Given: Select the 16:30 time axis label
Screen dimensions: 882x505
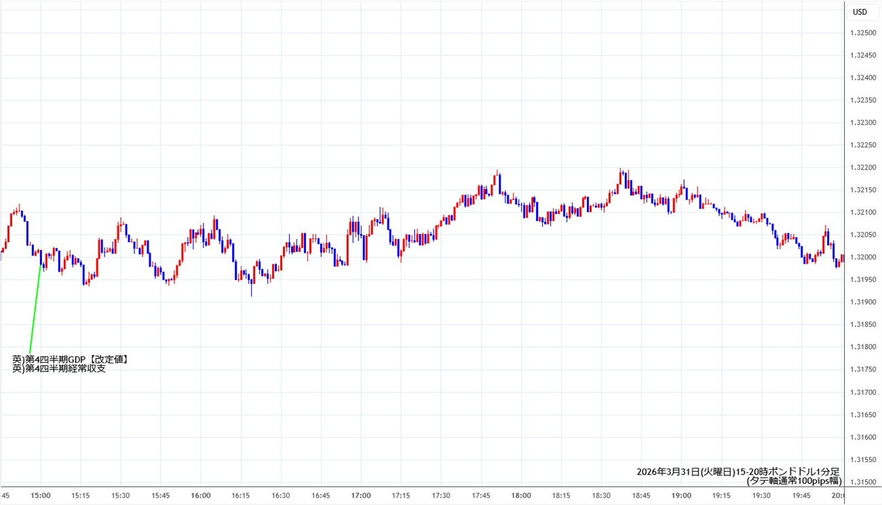Looking at the screenshot, I should [281, 496].
